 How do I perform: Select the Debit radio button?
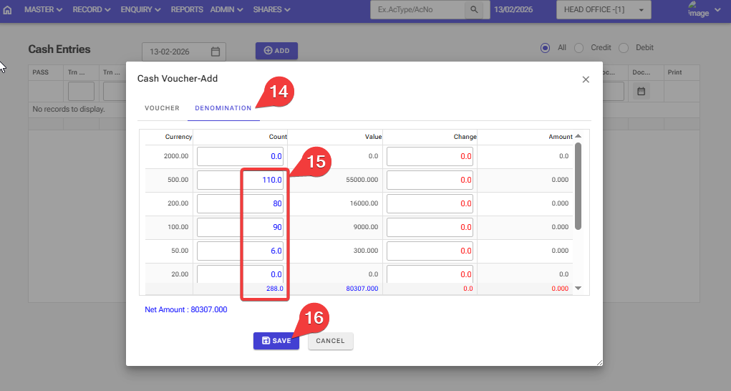(624, 48)
